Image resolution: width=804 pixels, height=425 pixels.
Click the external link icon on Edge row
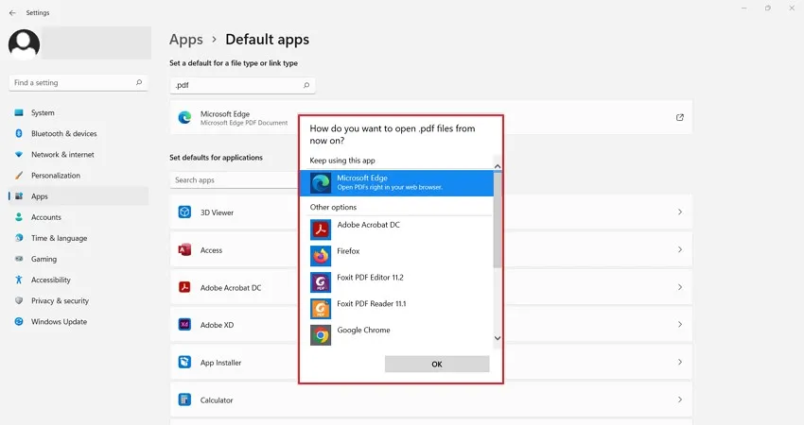coord(680,117)
